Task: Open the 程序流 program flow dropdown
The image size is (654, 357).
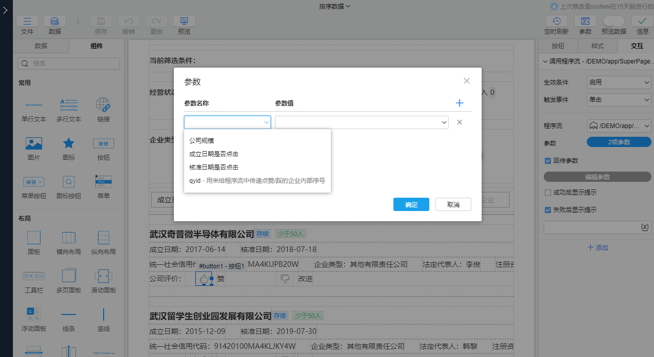Action: click(x=619, y=125)
